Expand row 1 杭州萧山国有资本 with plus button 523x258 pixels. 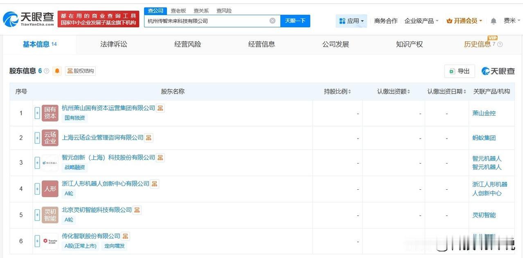37,113
